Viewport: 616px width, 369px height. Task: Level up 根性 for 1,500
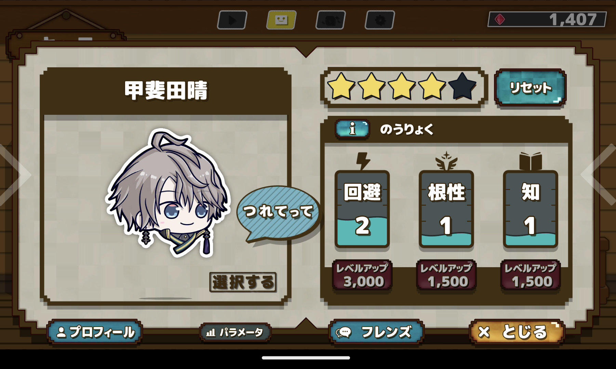point(446,275)
